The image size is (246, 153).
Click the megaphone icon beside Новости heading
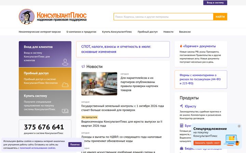click(x=83, y=67)
